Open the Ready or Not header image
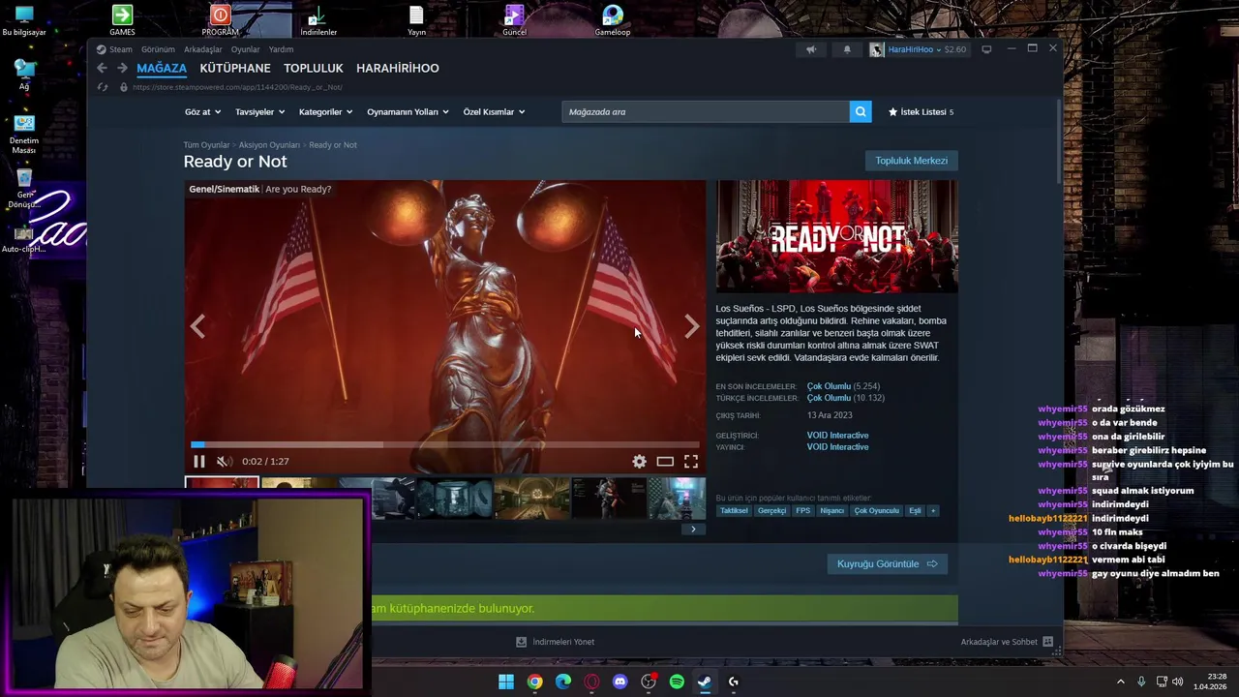 [837, 236]
